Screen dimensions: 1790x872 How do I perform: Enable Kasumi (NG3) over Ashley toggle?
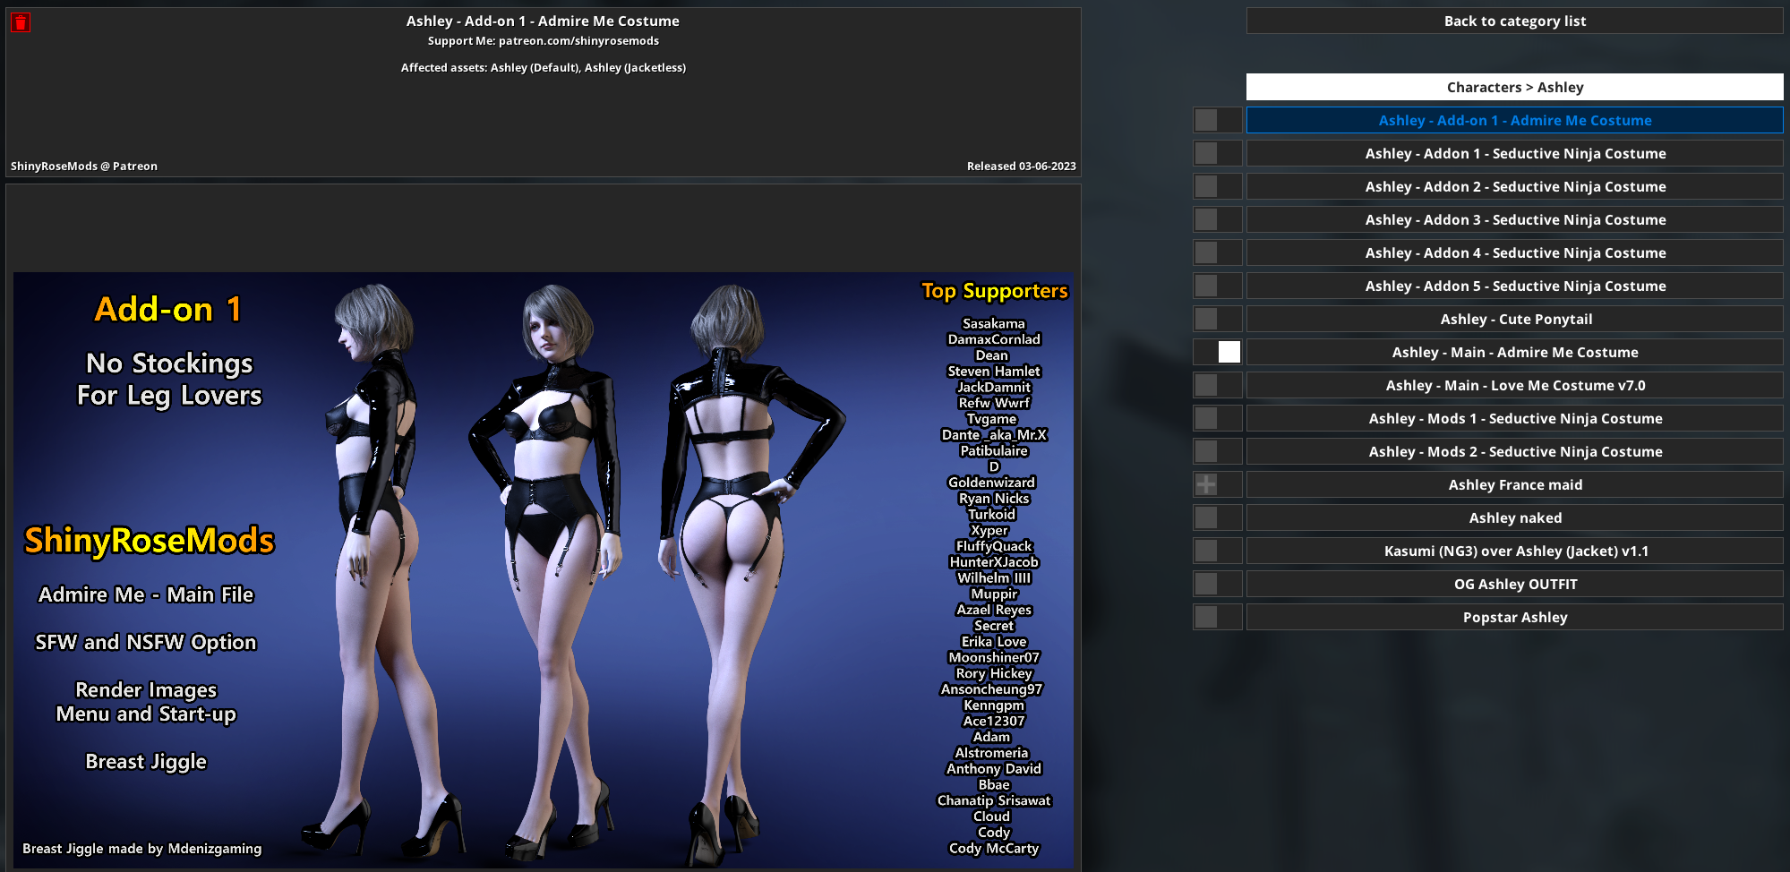coord(1218,551)
